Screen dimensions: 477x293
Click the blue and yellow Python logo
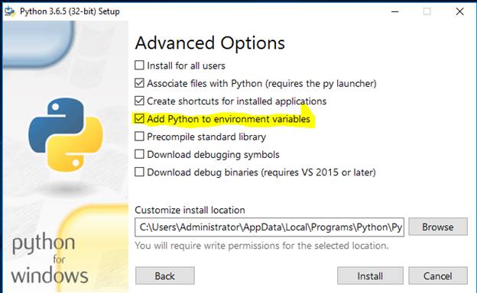coord(66,134)
